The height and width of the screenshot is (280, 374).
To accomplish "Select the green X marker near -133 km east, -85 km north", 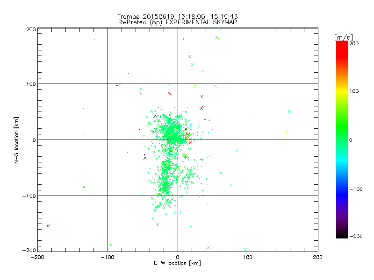I will pos(84,187).
